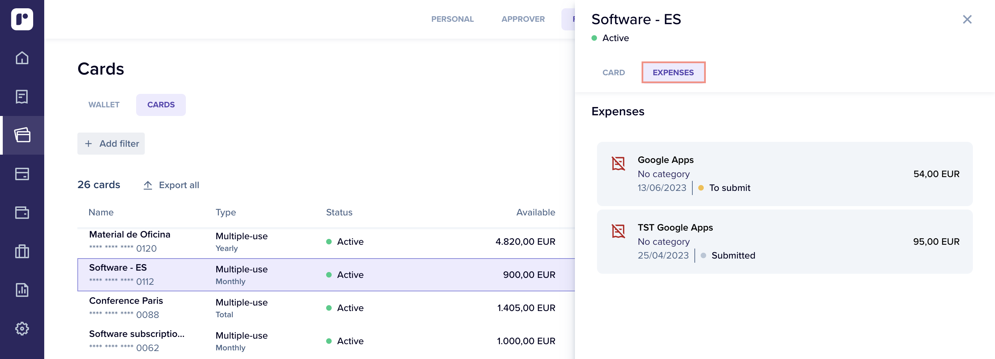This screenshot has height=359, width=995.
Task: Switch between WALLET and CARDS using WALLET toggle
Action: coord(104,104)
